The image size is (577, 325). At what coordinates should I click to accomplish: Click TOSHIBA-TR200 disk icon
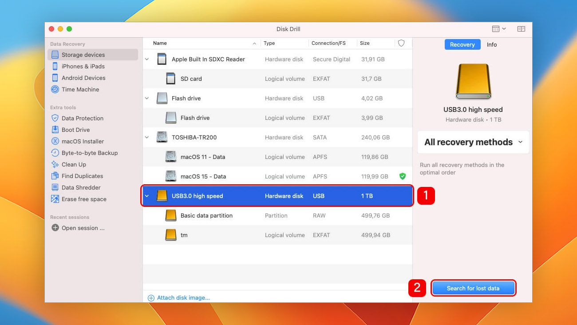tap(162, 137)
